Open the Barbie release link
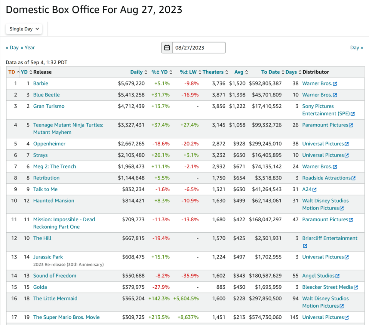Viewport: 369px width, 325px height. click(x=41, y=83)
